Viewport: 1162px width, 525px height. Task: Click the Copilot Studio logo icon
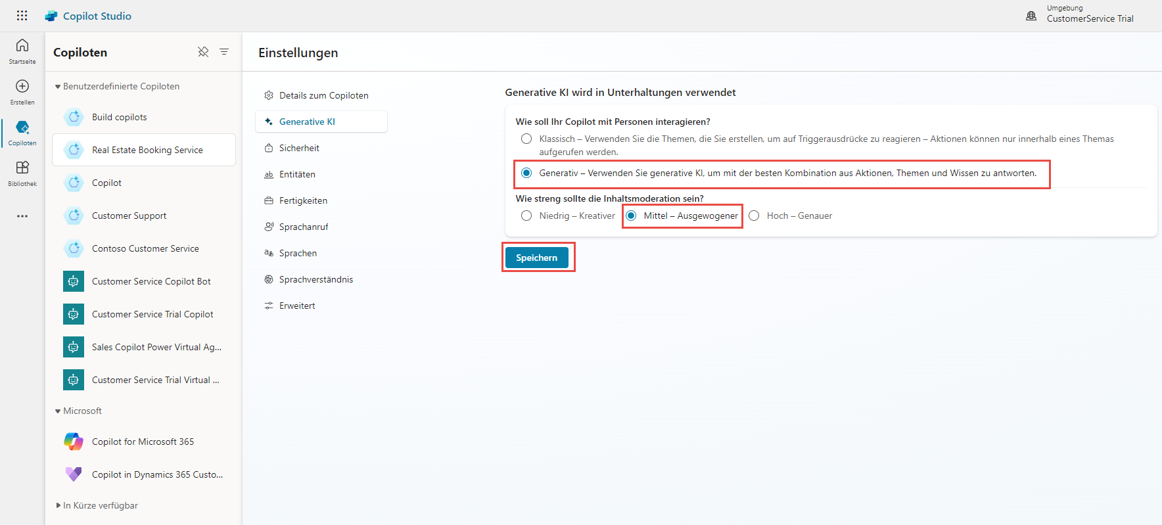(x=51, y=16)
